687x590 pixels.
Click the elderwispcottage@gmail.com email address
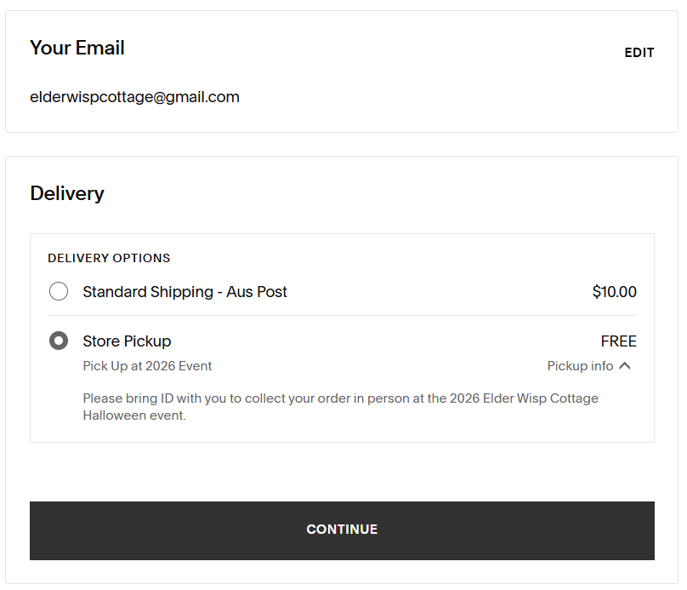[x=134, y=97]
